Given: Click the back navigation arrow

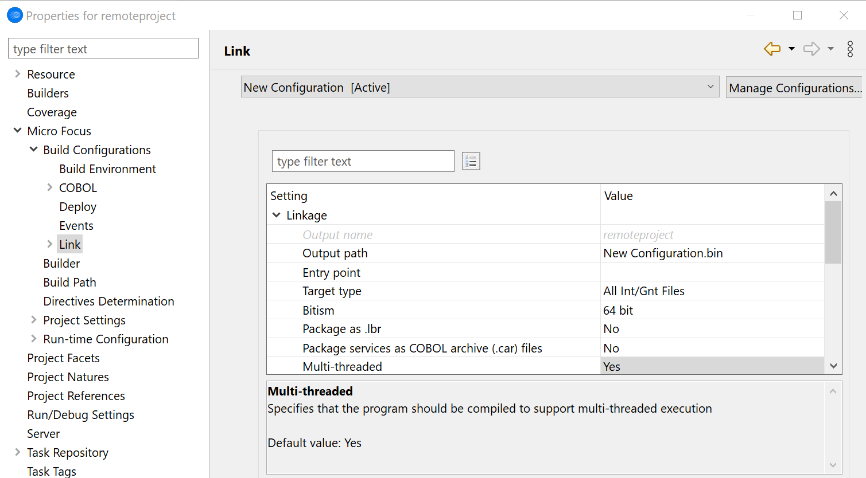Looking at the screenshot, I should [x=772, y=49].
